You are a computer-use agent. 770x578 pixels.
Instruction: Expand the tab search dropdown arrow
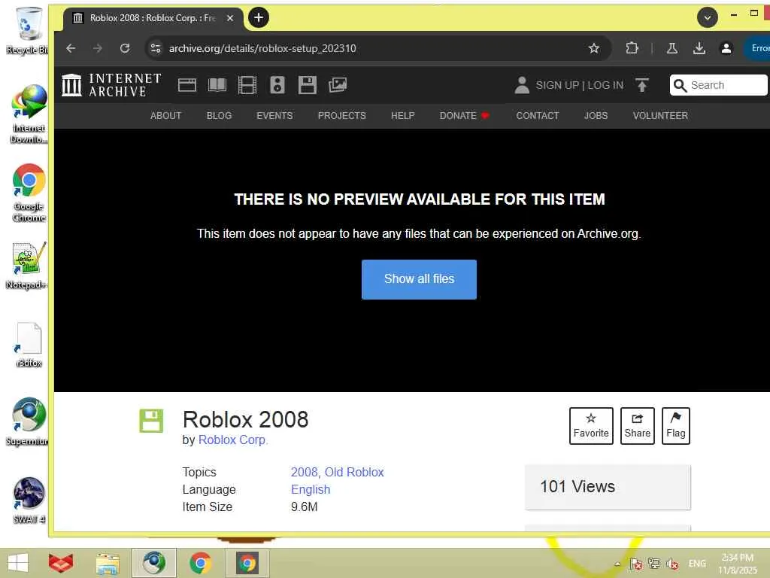[708, 18]
